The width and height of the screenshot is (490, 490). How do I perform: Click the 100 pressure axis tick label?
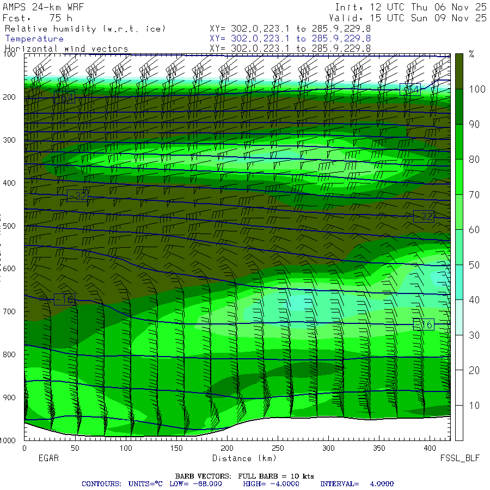9,54
